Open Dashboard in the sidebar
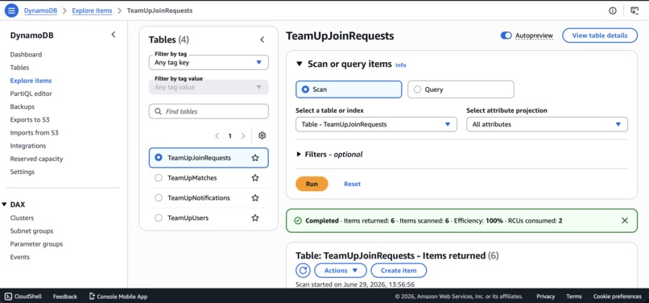 (26, 54)
